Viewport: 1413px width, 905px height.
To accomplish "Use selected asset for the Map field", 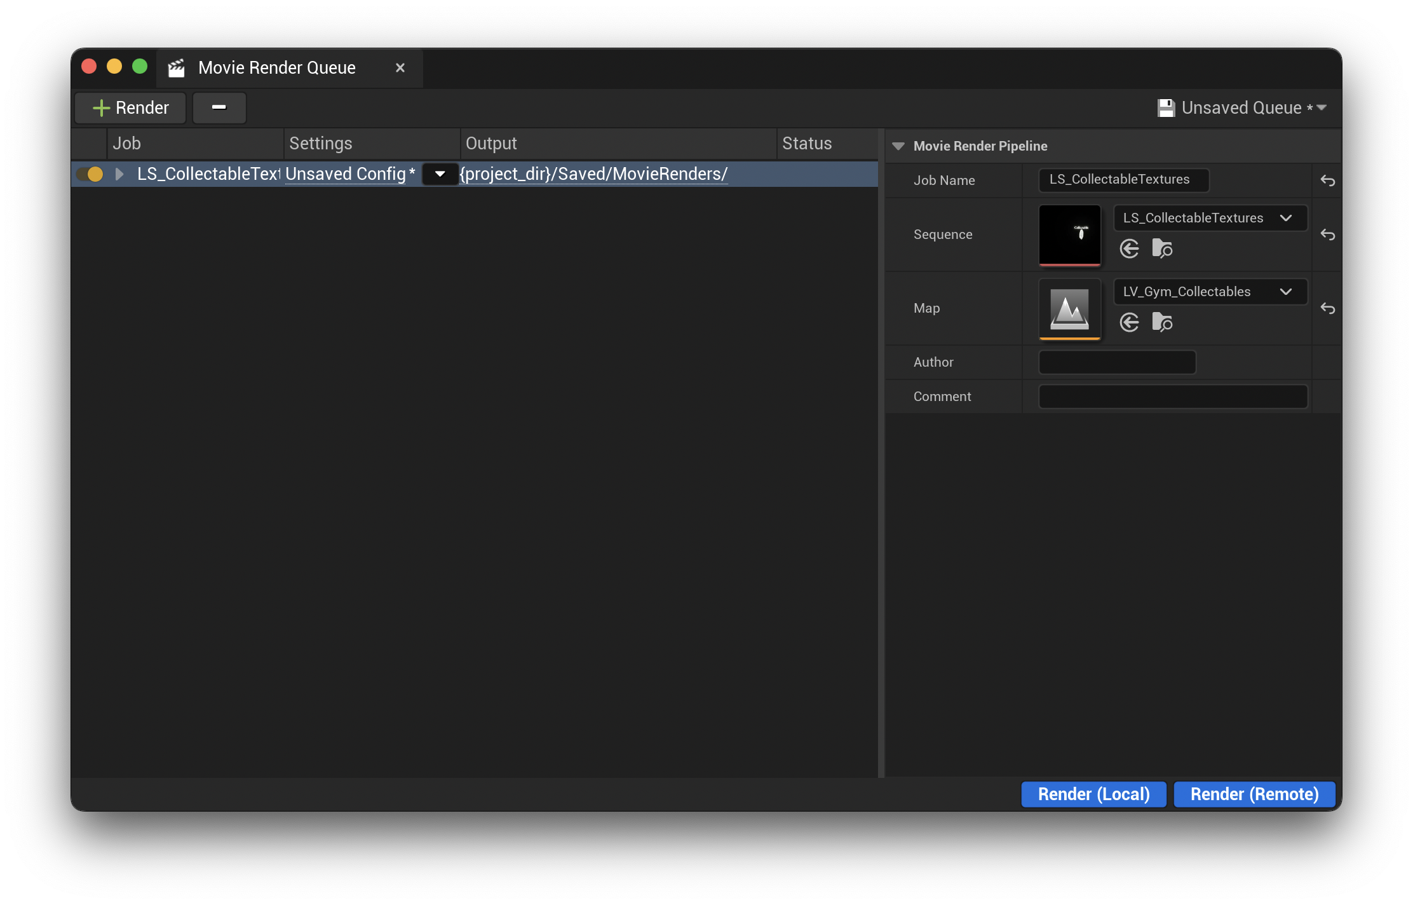I will [x=1130, y=322].
